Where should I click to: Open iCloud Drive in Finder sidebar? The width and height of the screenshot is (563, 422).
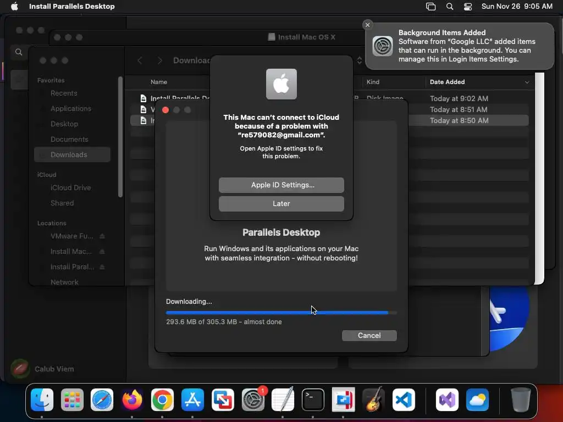70,188
